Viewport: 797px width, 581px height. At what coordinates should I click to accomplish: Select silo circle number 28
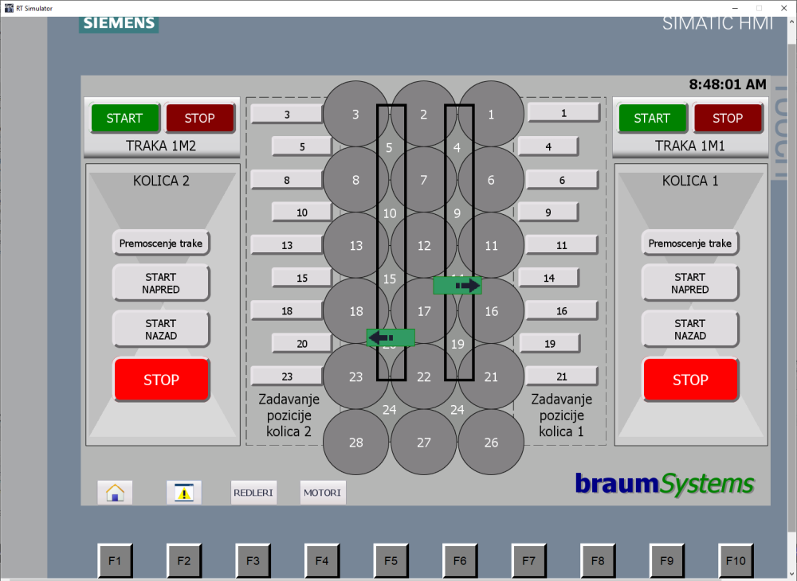click(x=355, y=443)
